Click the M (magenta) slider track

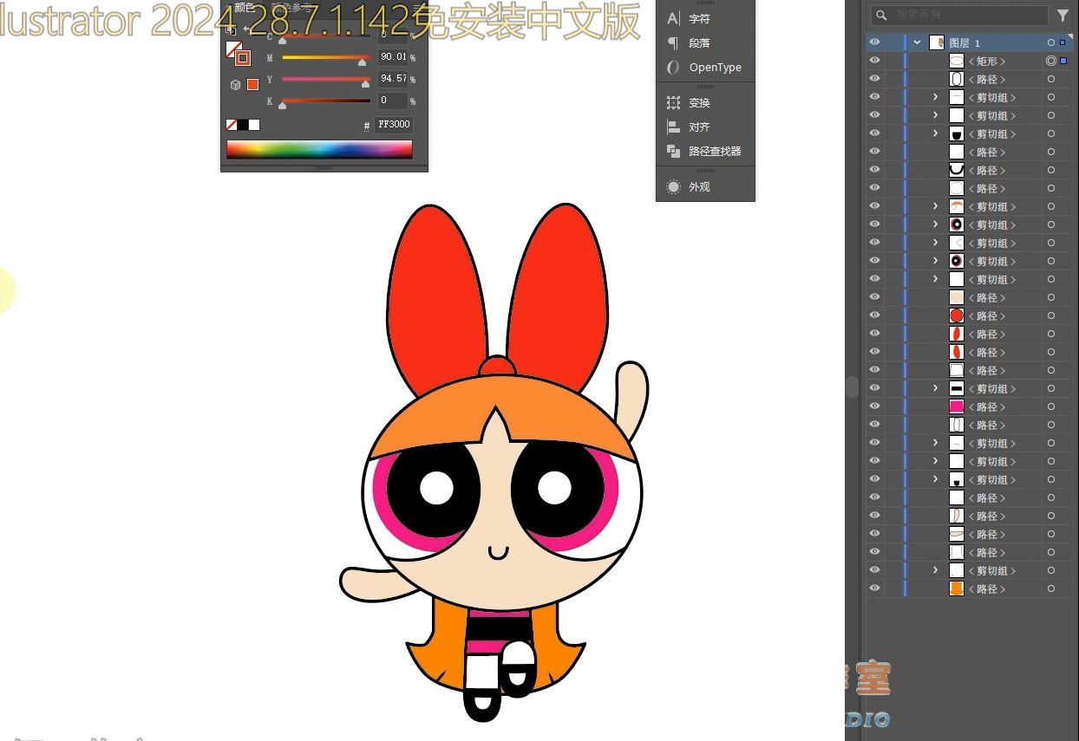pyautogui.click(x=326, y=57)
